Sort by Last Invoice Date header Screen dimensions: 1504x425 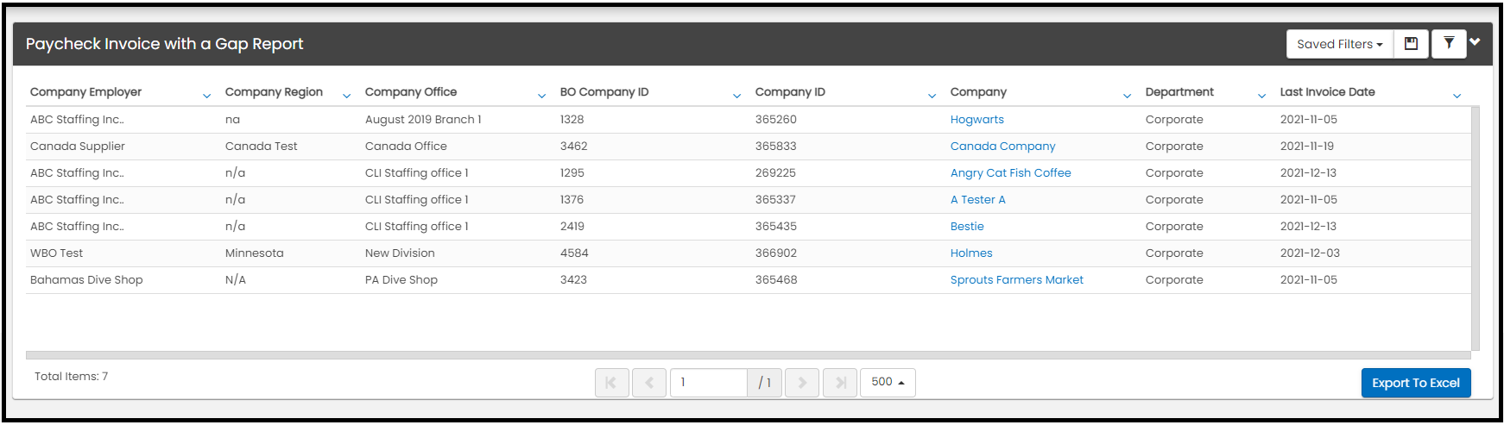click(x=1327, y=92)
